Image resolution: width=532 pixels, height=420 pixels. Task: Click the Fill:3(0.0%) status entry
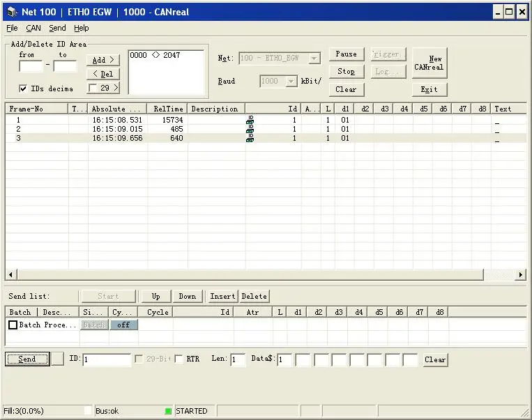click(24, 411)
